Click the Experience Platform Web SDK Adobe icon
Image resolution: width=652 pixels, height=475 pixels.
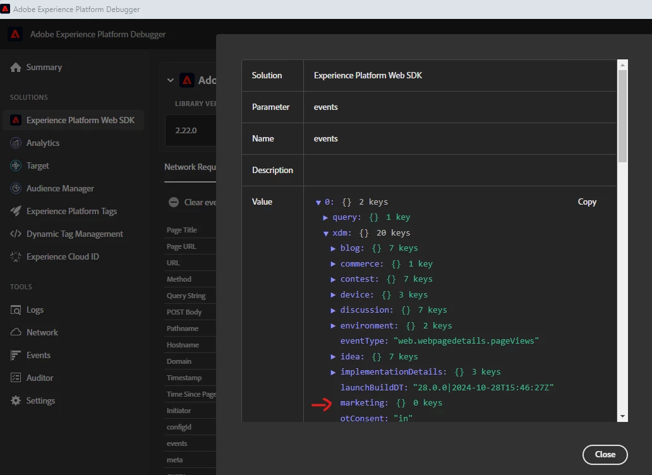16,120
